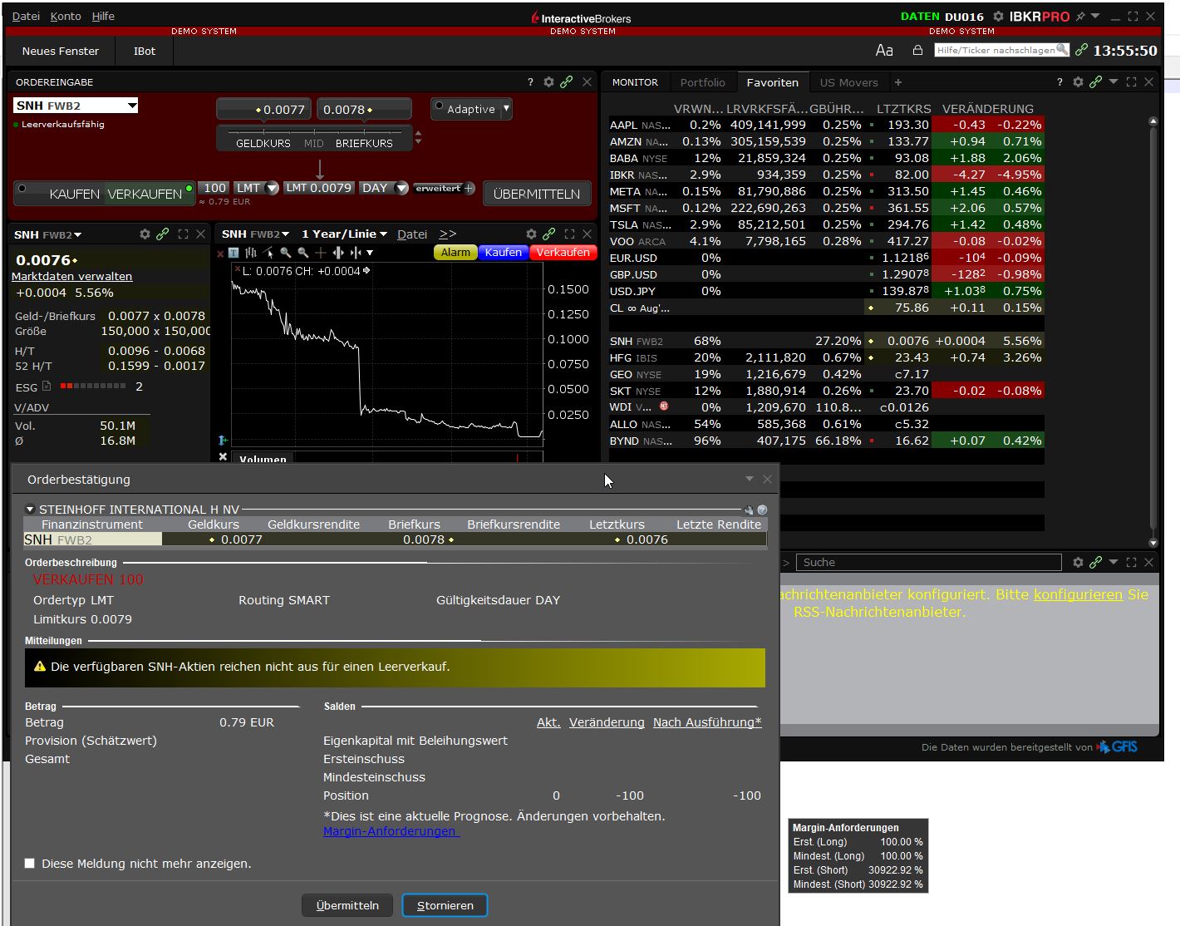The width and height of the screenshot is (1180, 926).
Task: Open the DAY time-in-force dropdown
Action: tap(401, 188)
